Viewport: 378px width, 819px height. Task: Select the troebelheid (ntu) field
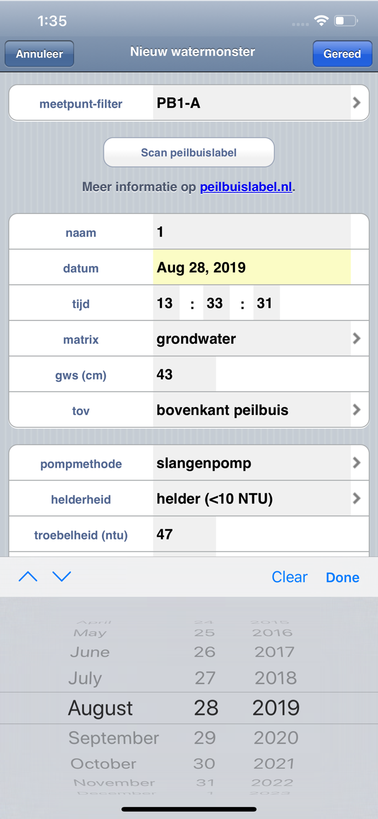(x=184, y=534)
